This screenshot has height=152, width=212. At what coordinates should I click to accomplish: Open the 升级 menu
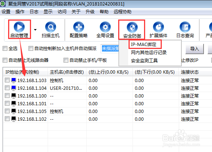tap(90, 12)
